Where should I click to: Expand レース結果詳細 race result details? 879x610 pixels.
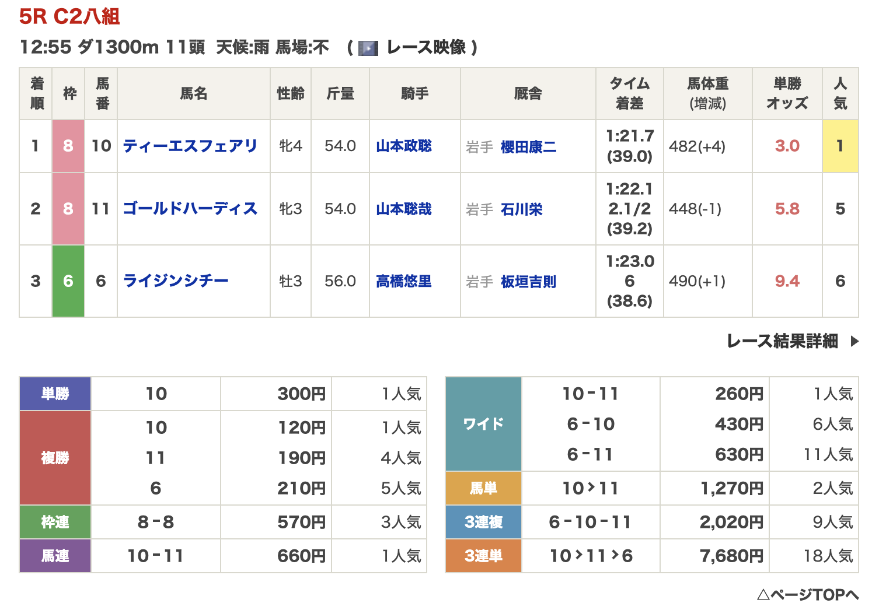pyautogui.click(x=782, y=341)
